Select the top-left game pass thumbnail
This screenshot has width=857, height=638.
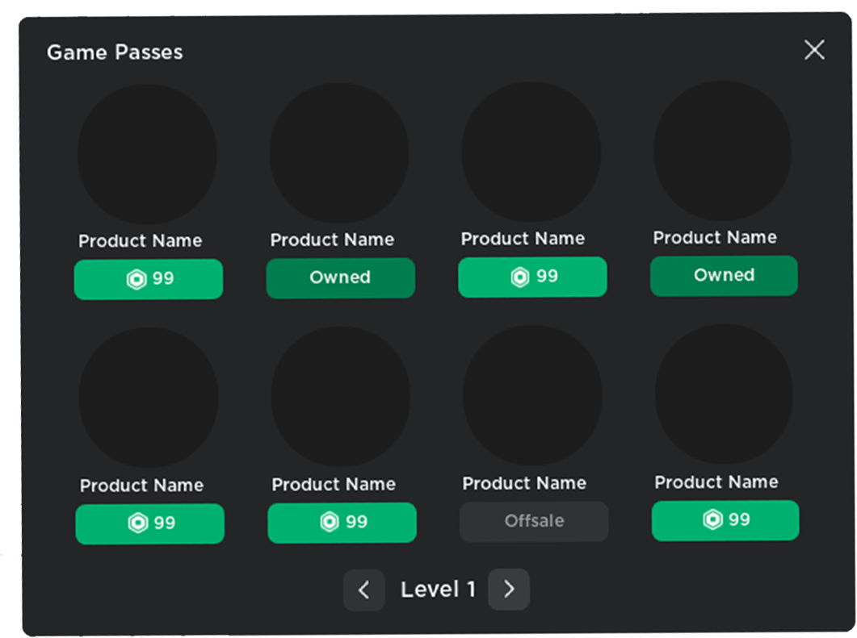[147, 153]
